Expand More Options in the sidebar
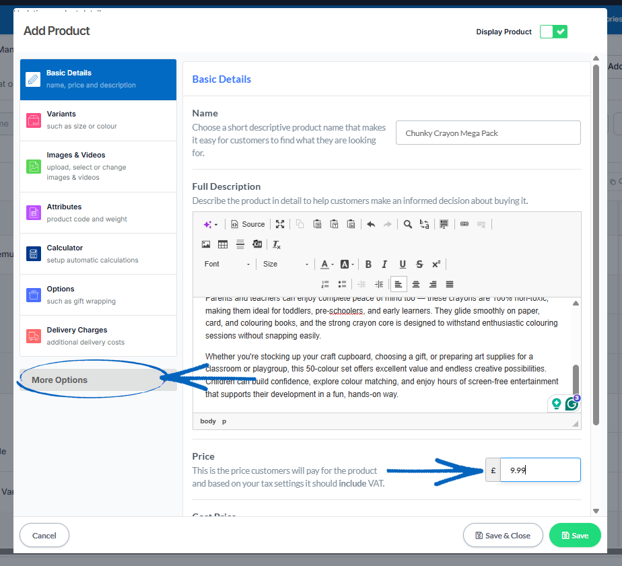This screenshot has width=622, height=566. pyautogui.click(x=98, y=380)
